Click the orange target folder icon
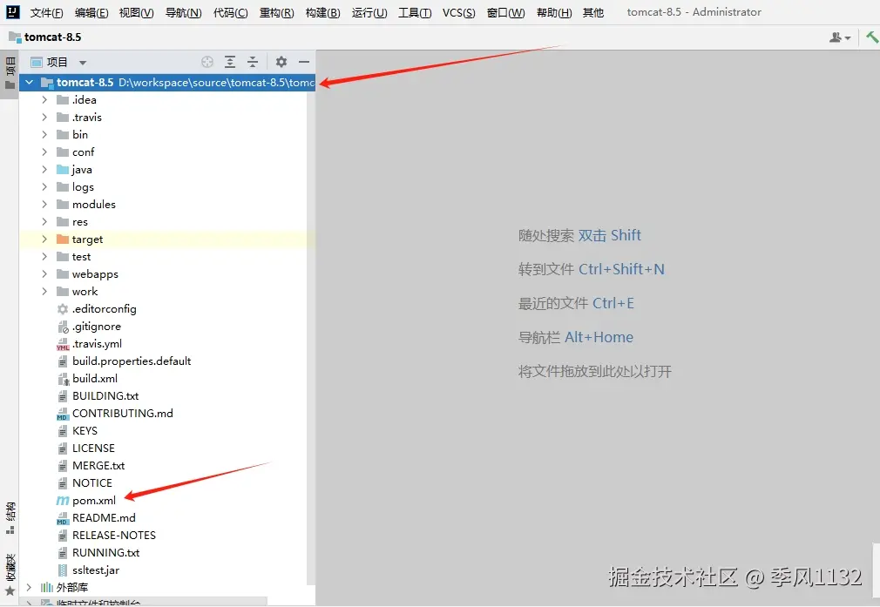880x607 pixels. coord(62,239)
